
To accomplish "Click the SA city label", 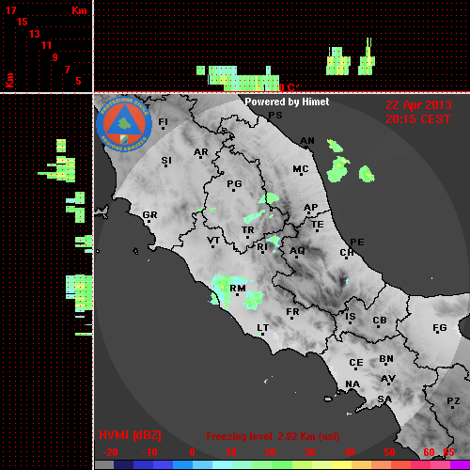I will pos(384,399).
